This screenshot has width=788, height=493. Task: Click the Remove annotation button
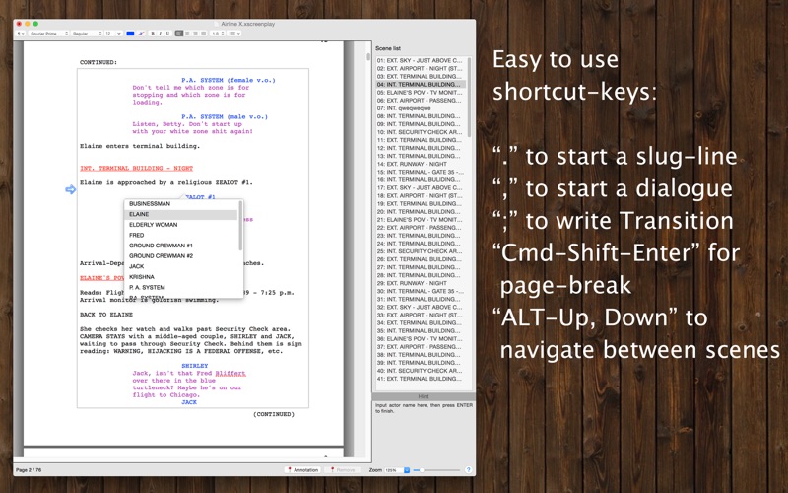(342, 470)
